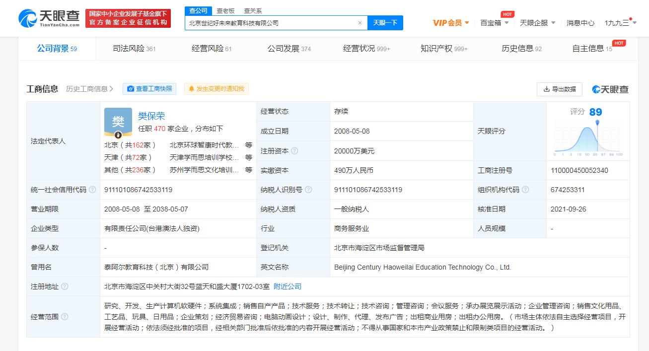Switch to the 司法风险 tab

134,49
